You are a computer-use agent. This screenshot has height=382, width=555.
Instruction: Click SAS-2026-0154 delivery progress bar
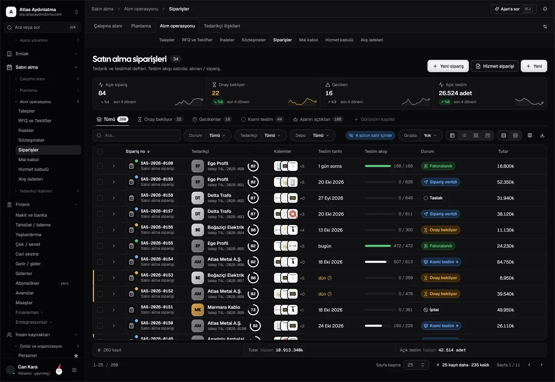click(380, 262)
